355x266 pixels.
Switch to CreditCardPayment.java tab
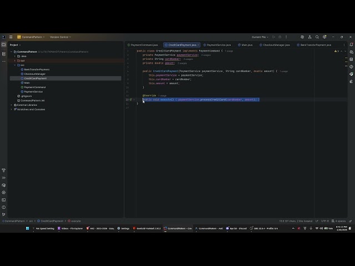click(181, 45)
